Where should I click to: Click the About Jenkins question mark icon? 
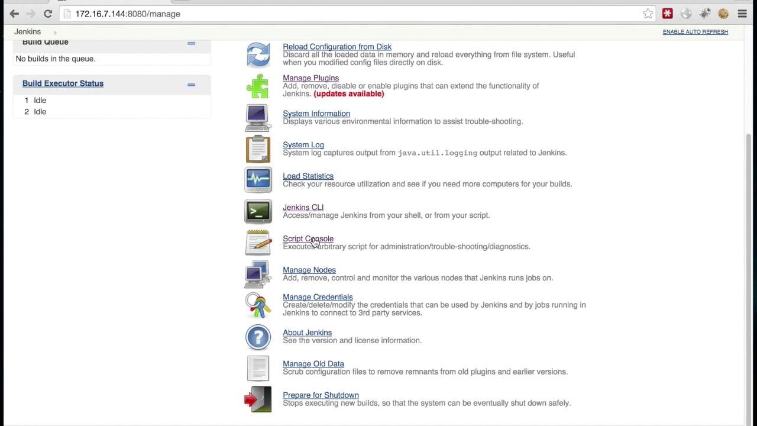[x=258, y=337]
